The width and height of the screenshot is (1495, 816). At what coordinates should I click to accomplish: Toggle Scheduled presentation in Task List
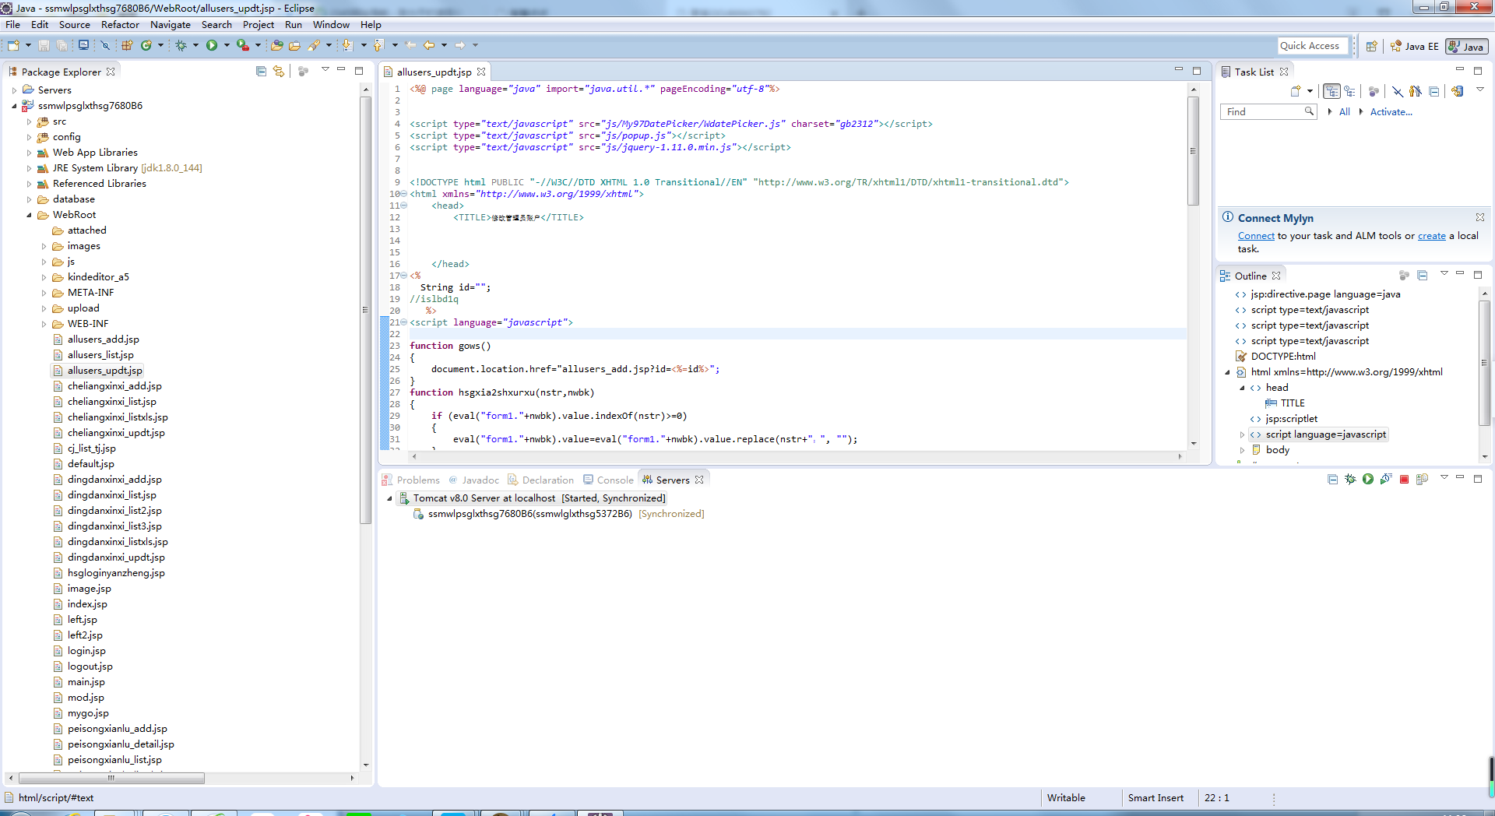point(1349,91)
